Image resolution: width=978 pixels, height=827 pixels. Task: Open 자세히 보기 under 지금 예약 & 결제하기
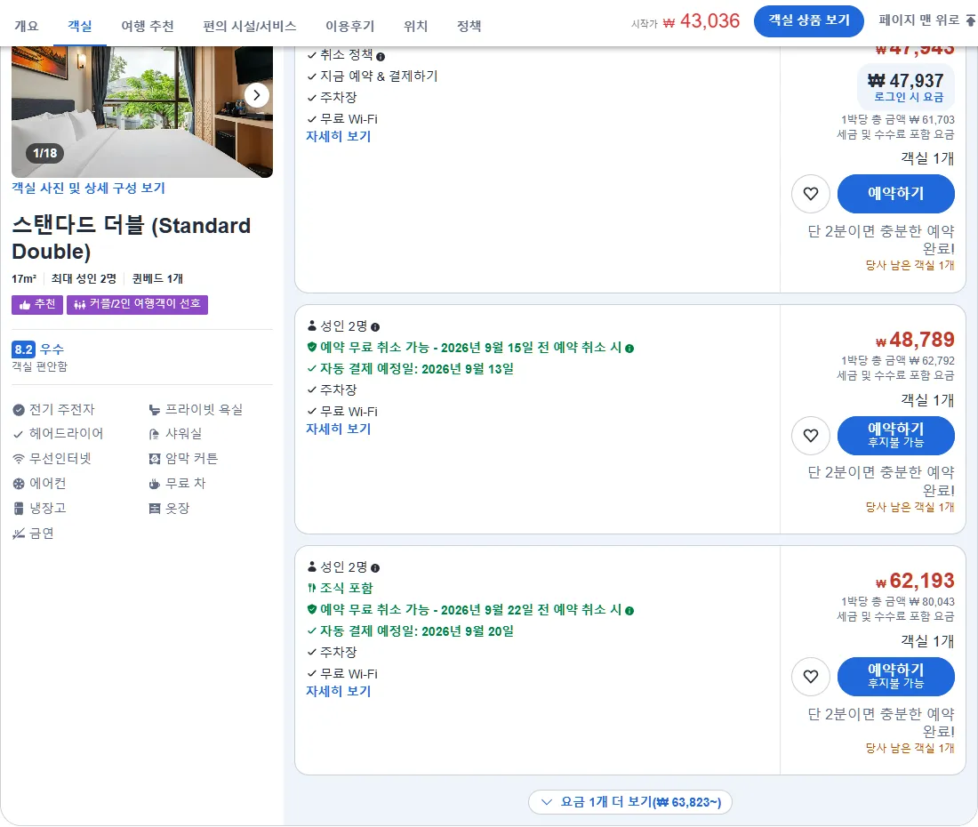click(x=338, y=136)
